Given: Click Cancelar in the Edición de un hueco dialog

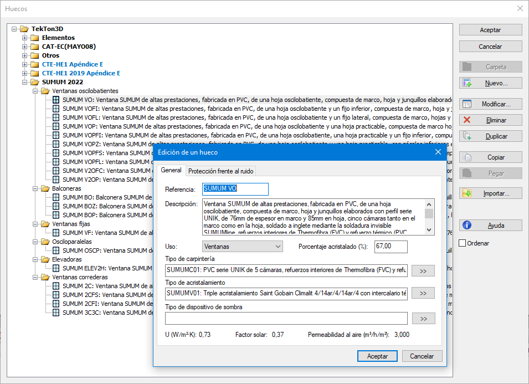Looking at the screenshot, I should click(422, 356).
